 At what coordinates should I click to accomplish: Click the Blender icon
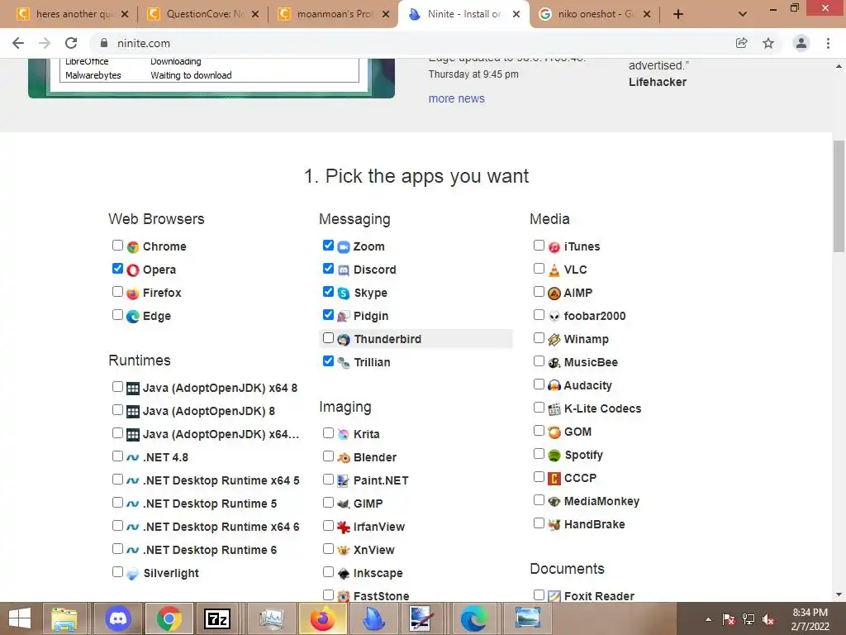344,458
